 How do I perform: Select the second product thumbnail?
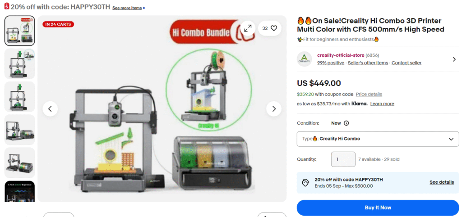pyautogui.click(x=20, y=64)
